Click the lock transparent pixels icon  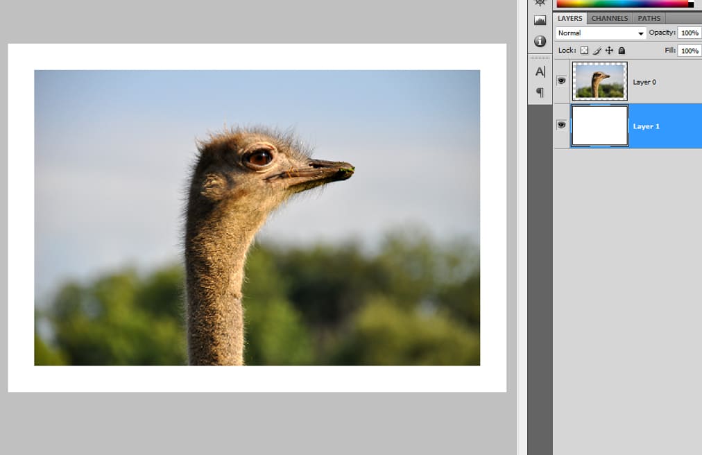[584, 51]
